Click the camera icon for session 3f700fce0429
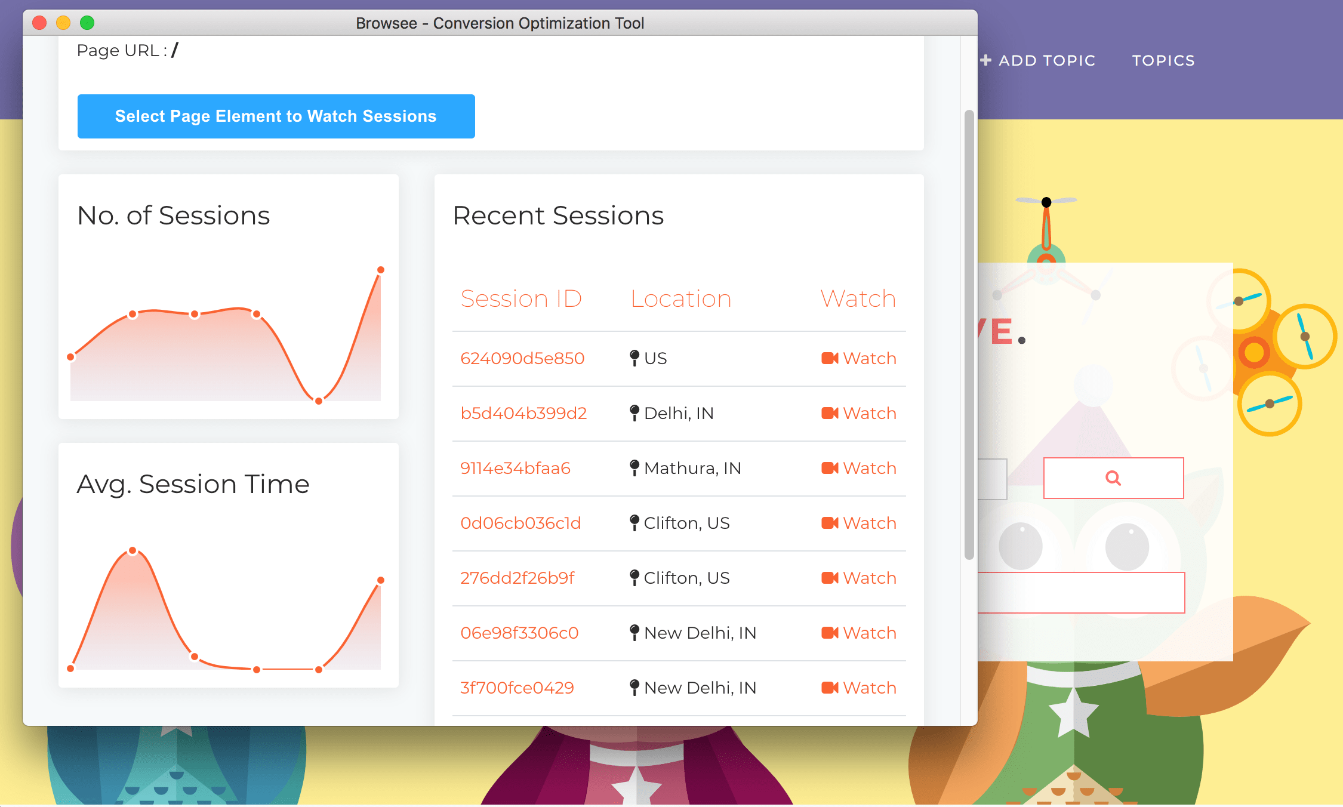Screen dimensions: 1343x807 pyautogui.click(x=829, y=688)
